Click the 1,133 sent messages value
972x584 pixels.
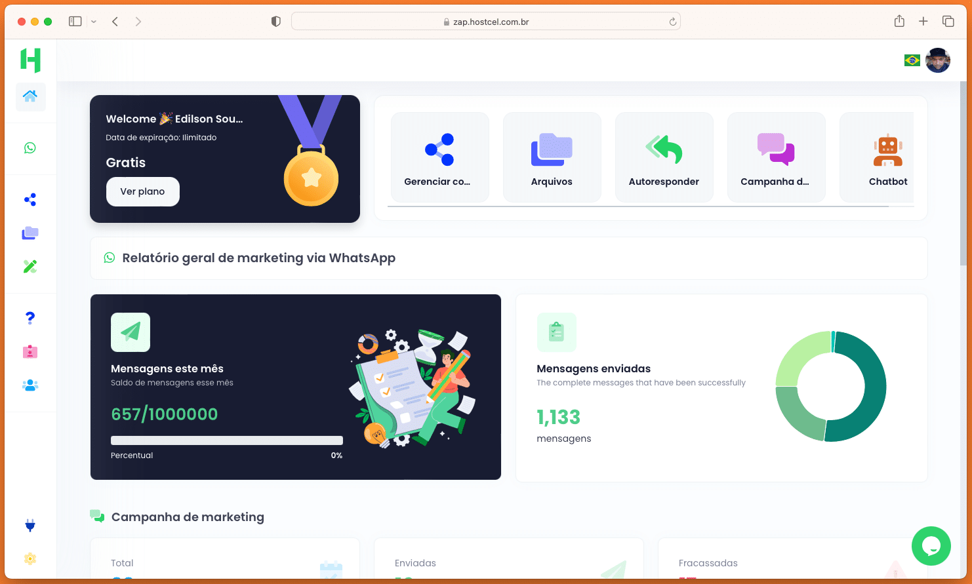pyautogui.click(x=559, y=417)
